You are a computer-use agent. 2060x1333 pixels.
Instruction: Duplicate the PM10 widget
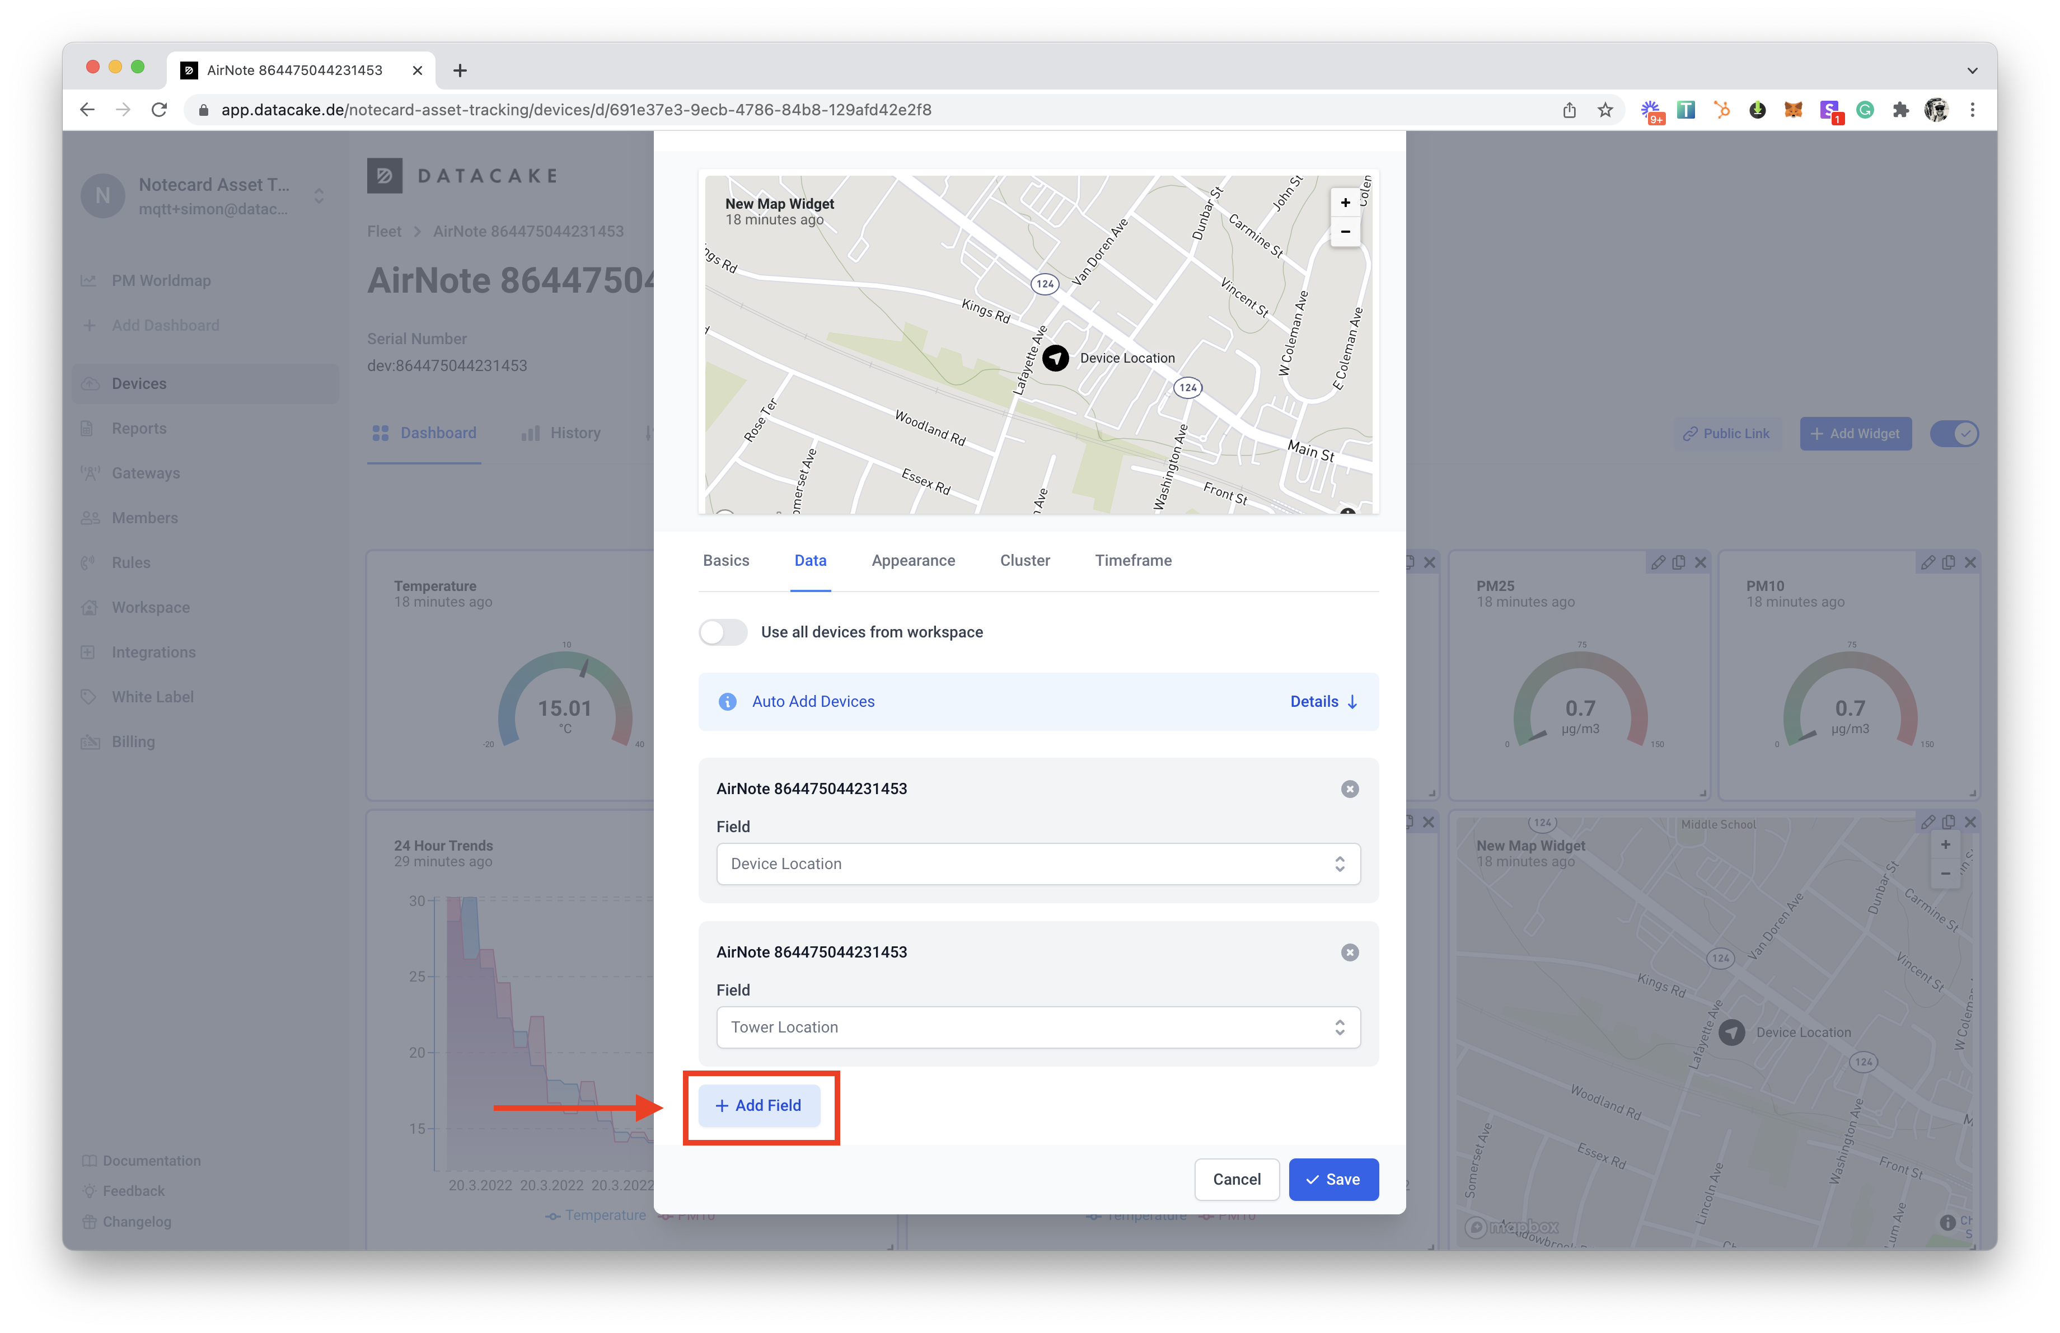(1949, 562)
